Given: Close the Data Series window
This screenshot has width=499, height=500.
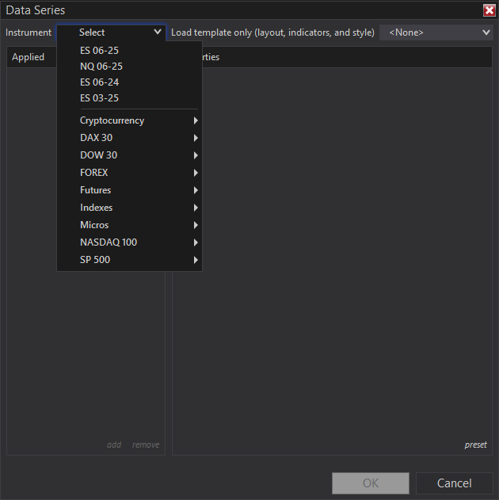Looking at the screenshot, I should pyautogui.click(x=489, y=10).
